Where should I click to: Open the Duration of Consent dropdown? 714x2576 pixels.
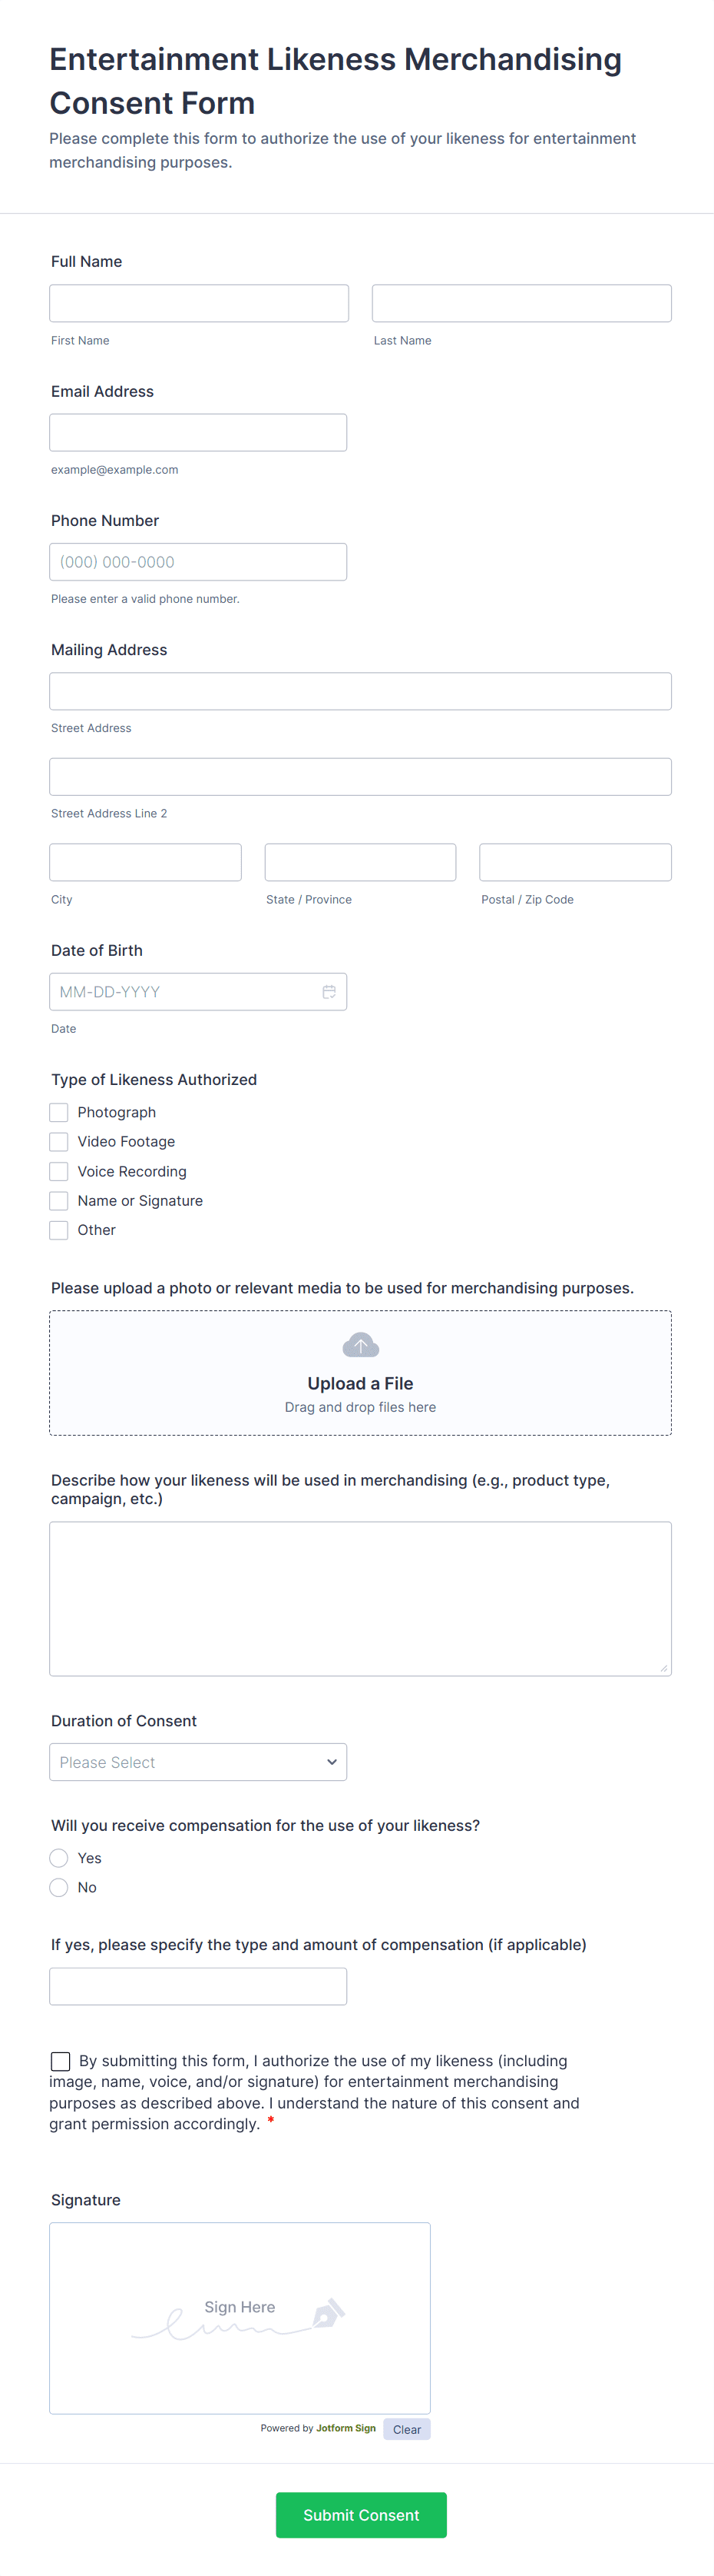pyautogui.click(x=198, y=1762)
